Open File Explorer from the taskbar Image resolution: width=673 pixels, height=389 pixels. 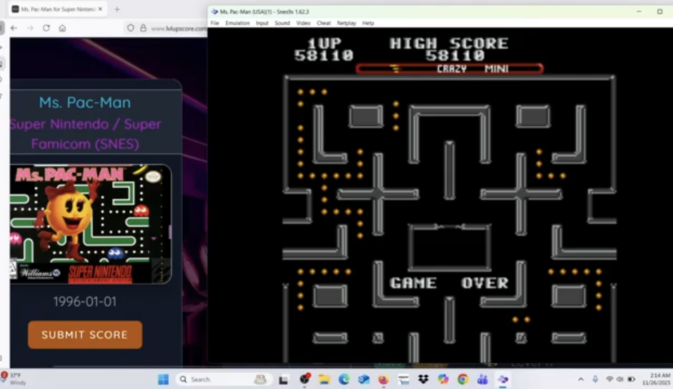324,379
